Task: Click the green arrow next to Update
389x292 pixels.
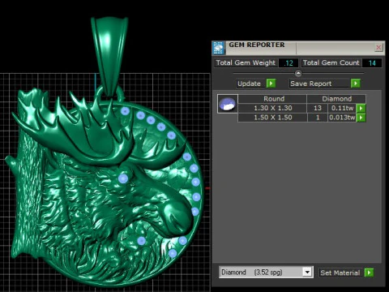Action: click(271, 84)
